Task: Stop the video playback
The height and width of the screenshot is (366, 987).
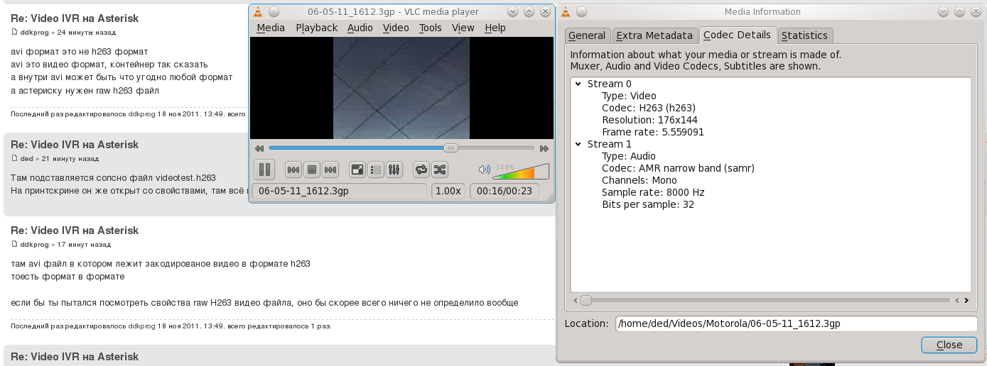Action: coord(311,170)
